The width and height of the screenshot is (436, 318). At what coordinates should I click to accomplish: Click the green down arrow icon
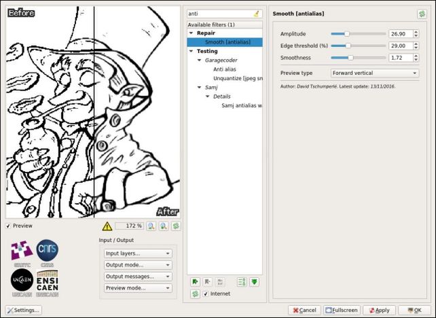[254, 282]
